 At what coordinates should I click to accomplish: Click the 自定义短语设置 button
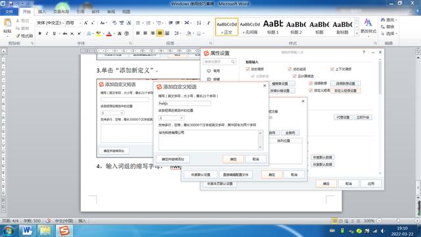[345, 91]
